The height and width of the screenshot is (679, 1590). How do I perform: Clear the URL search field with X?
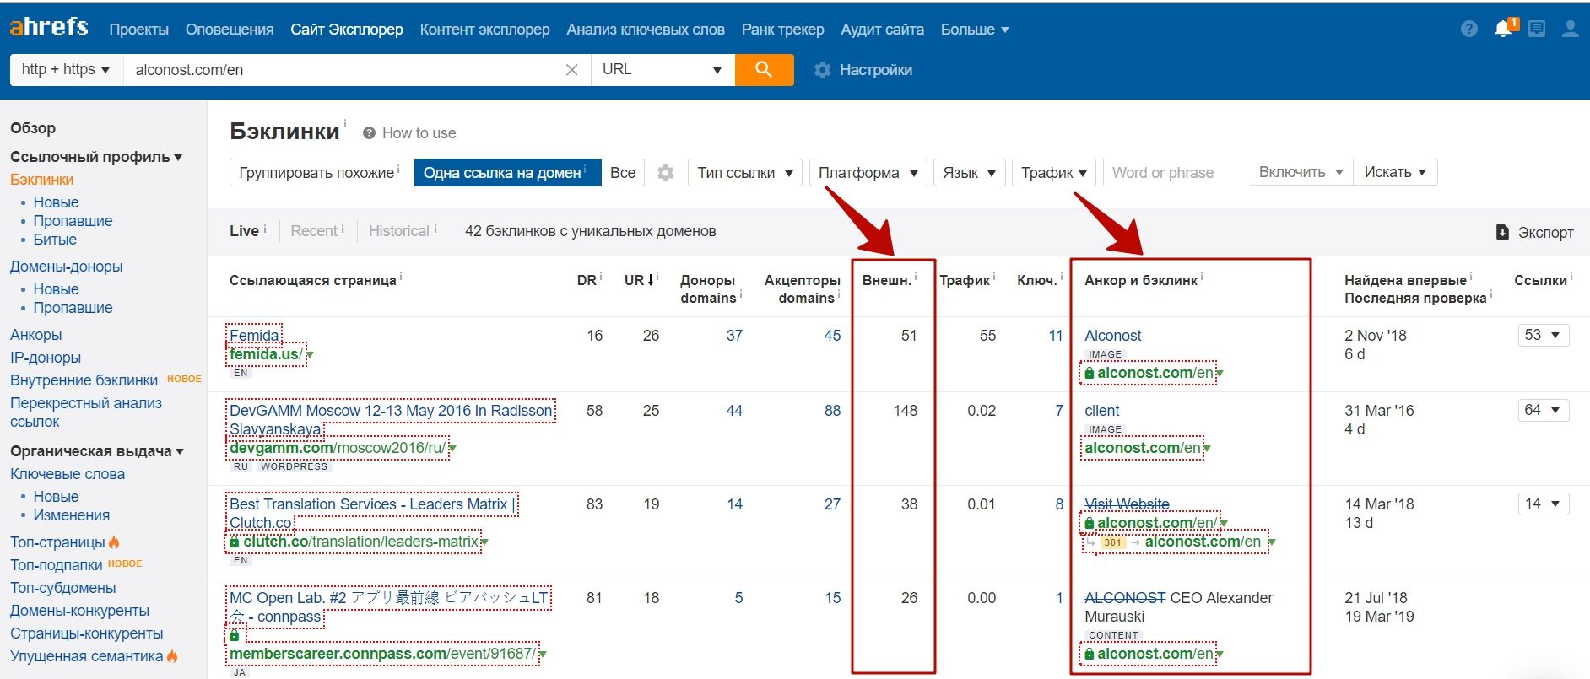click(571, 70)
